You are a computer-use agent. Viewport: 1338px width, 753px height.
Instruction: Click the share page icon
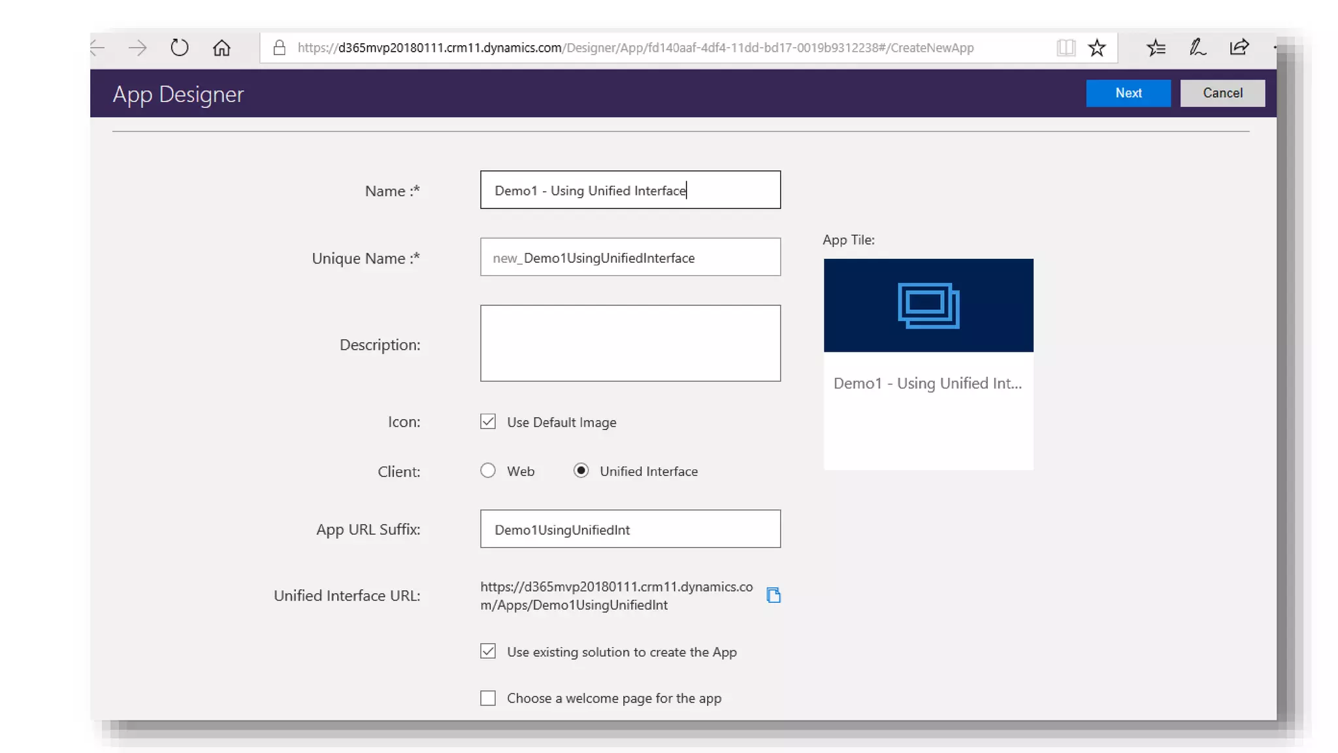pos(1239,48)
